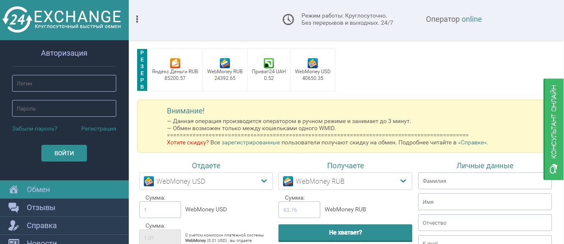The width and height of the screenshot is (564, 244).
Task: Click the 24 Exchange logo
Action: click(x=63, y=20)
